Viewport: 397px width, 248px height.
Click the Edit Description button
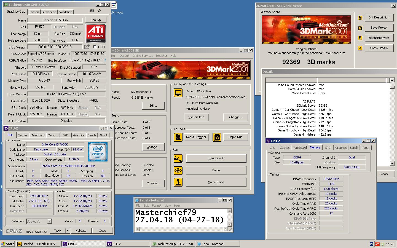[379, 17]
